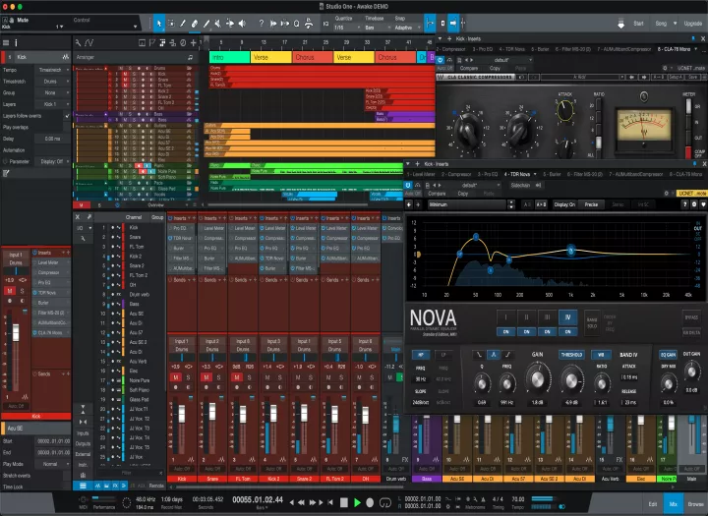Select the Range tool in the toolbar
Screen dimensions: 708x516
pos(171,24)
